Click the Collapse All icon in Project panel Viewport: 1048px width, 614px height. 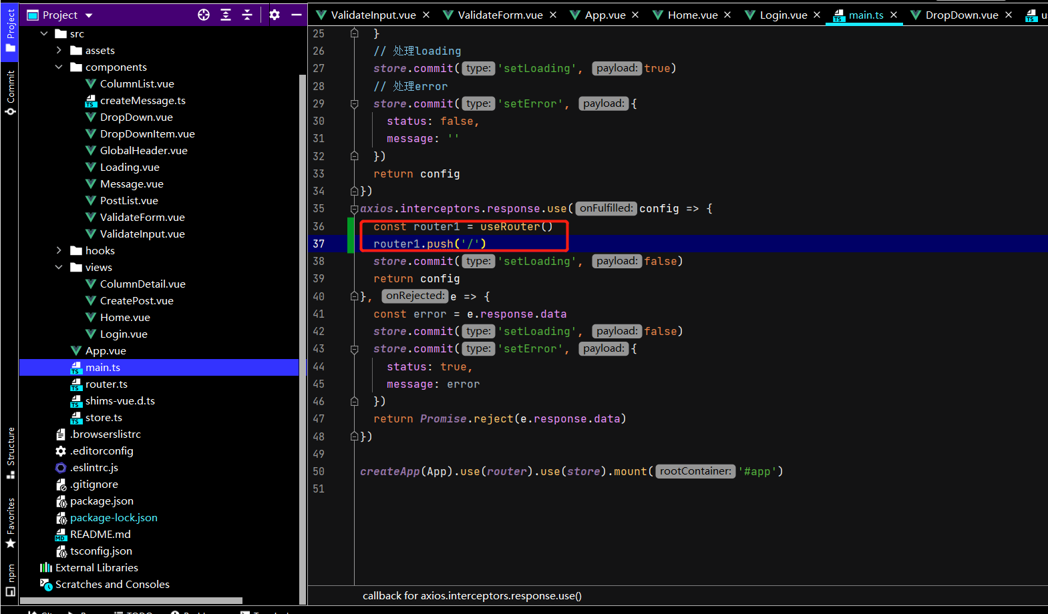pos(247,15)
